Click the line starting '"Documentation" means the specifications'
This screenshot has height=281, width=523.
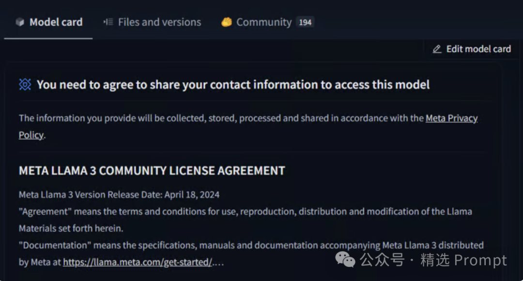(251, 245)
